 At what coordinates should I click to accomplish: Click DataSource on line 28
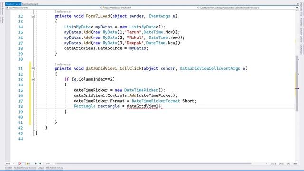click(110, 48)
